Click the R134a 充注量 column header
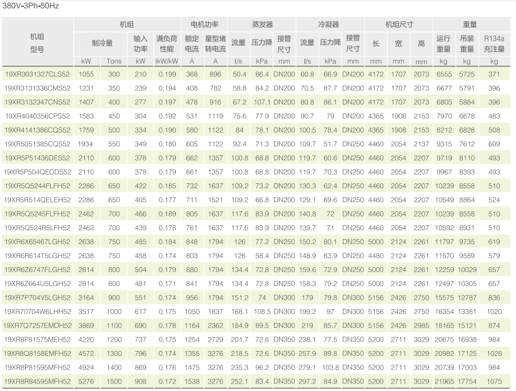Image resolution: width=516 pixels, height=391 pixels. coord(494,43)
